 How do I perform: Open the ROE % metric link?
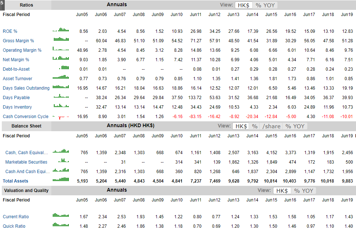coord(10,31)
